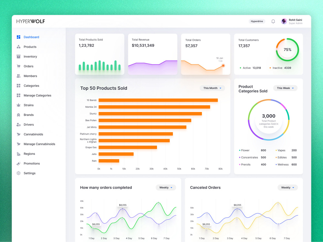This screenshot has width=323, height=242.
Task: Click the Grape Gas product bar
Action: pyautogui.click(x=128, y=147)
